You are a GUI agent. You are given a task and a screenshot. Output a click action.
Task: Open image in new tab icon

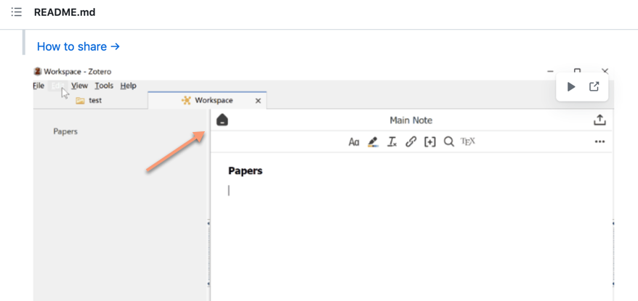click(594, 86)
